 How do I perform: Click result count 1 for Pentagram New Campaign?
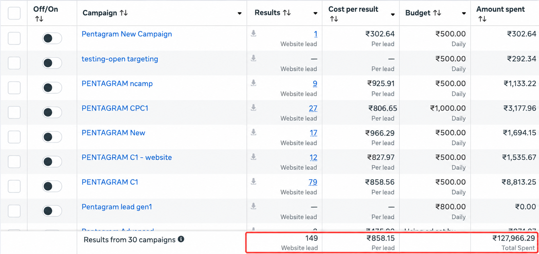click(x=316, y=34)
